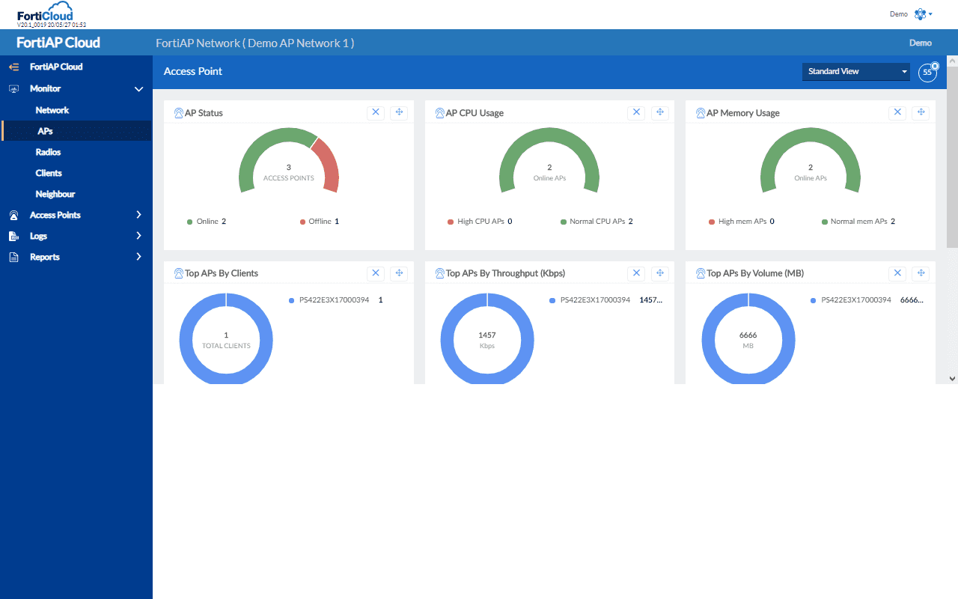Click the scrollbar down arrow on the dashboard
Viewport: 958px width, 599px height.
(x=952, y=379)
